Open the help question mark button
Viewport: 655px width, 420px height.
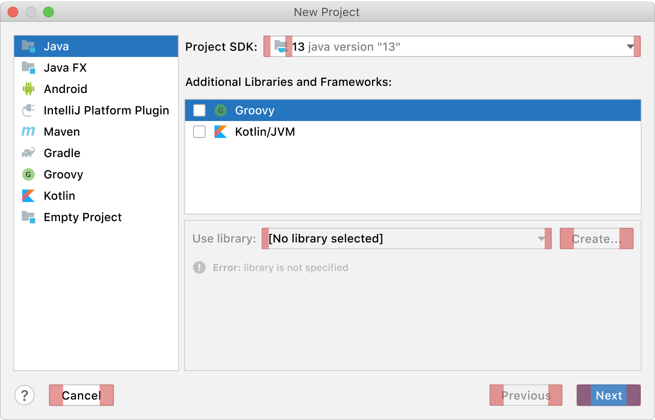click(24, 395)
